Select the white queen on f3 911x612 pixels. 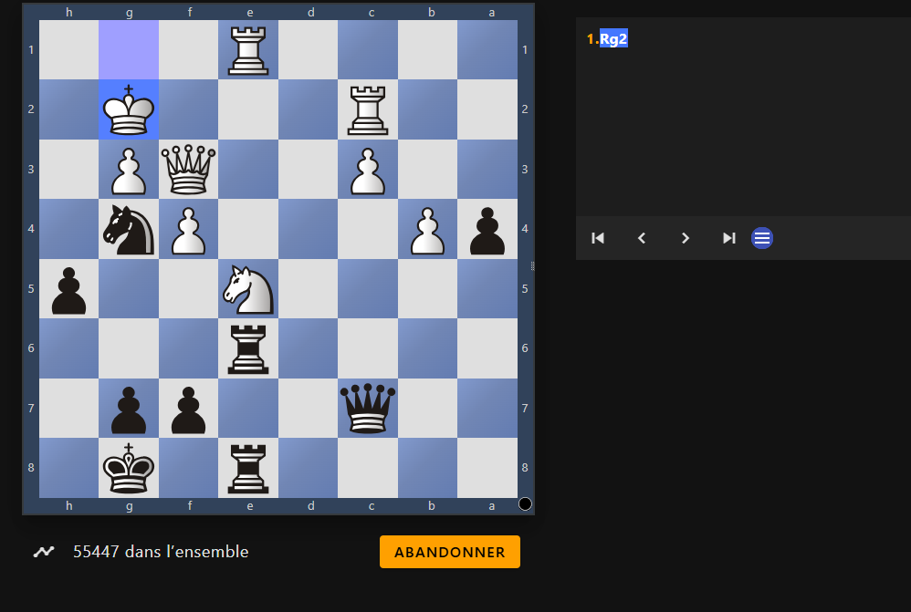[x=188, y=169]
